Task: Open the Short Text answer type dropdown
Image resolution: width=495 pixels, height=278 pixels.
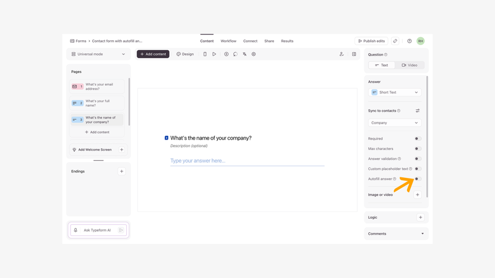Action: click(395, 92)
